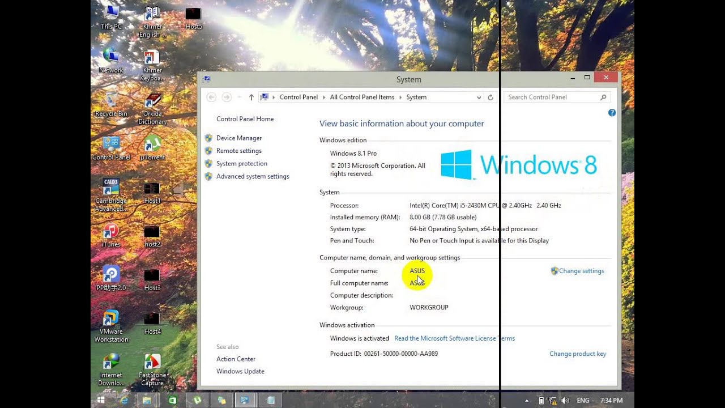Click the volume icon in system tray
The width and height of the screenshot is (725, 408).
565,401
